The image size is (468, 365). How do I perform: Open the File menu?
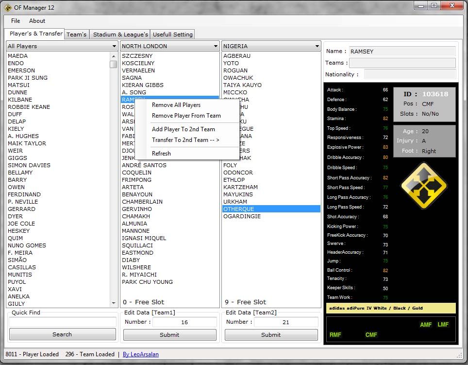coord(16,21)
